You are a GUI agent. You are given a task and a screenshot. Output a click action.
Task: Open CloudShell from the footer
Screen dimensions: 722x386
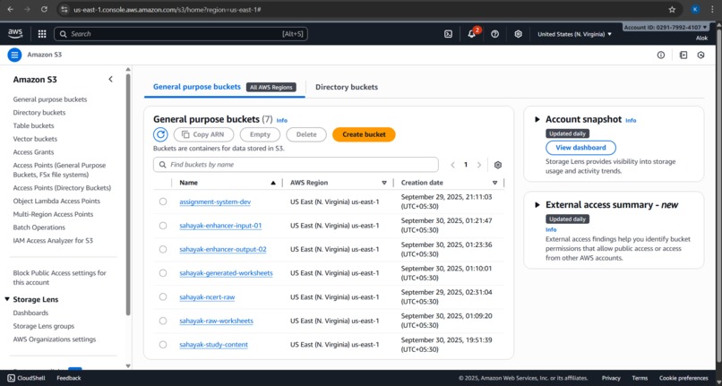(26, 378)
